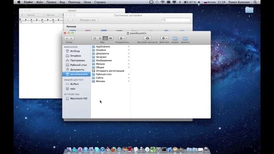Screen dimensions: 274x154
Task: Click Показать все in System Preferences window
Action: (x=87, y=20)
